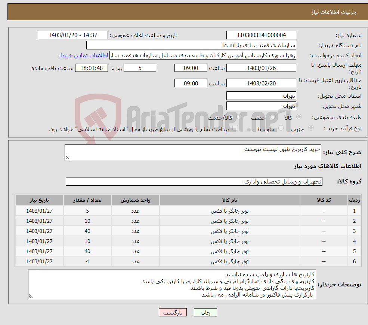Click the تعداد / مقدار column header
Viewport: 368px width, 325px height.
coord(87,200)
